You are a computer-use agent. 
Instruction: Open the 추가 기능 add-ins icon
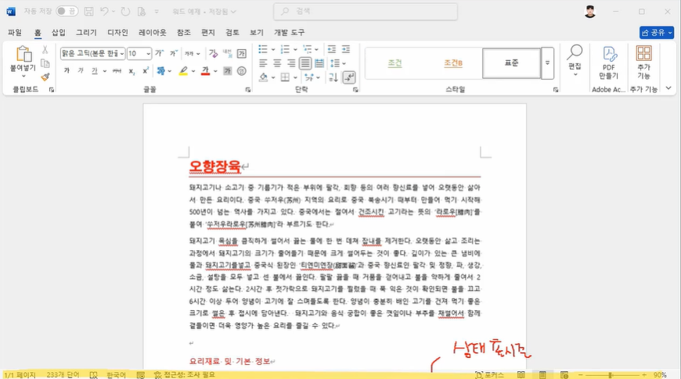[x=643, y=63]
